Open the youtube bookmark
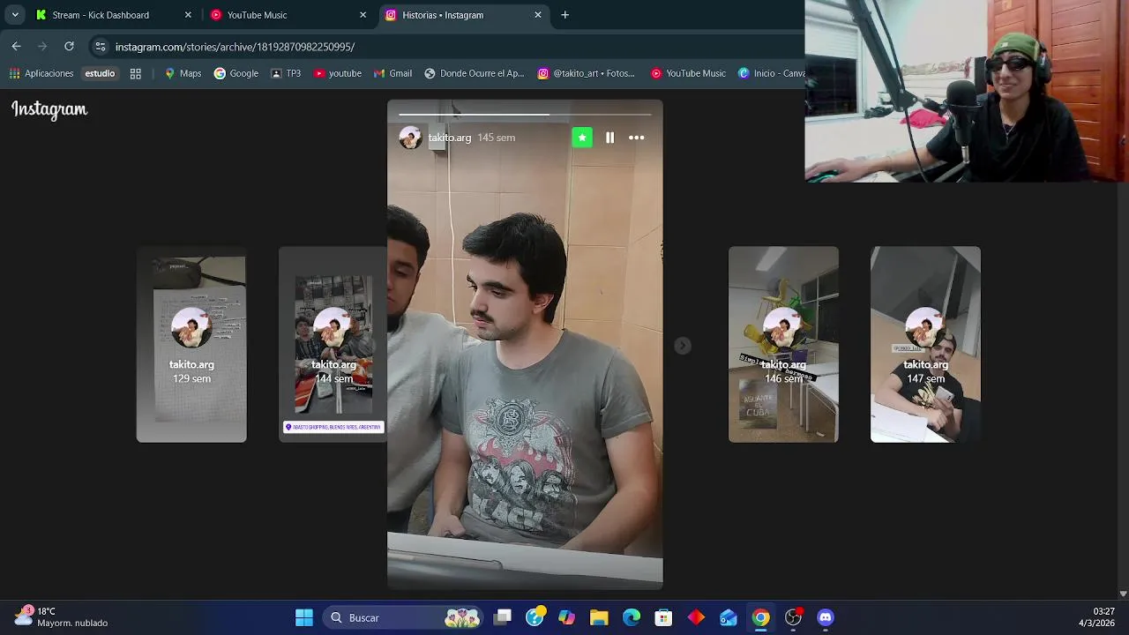This screenshot has height=635, width=1129. 337,73
